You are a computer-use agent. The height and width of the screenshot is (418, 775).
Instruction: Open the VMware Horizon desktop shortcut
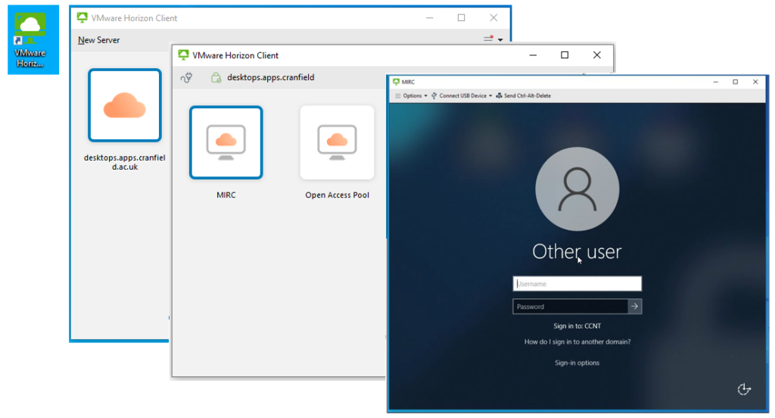tap(30, 38)
